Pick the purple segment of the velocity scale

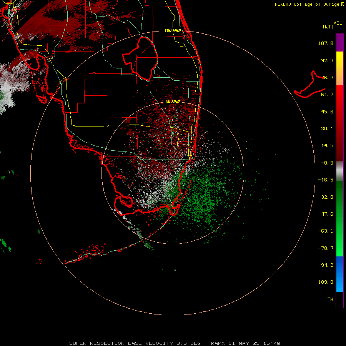tap(339, 43)
